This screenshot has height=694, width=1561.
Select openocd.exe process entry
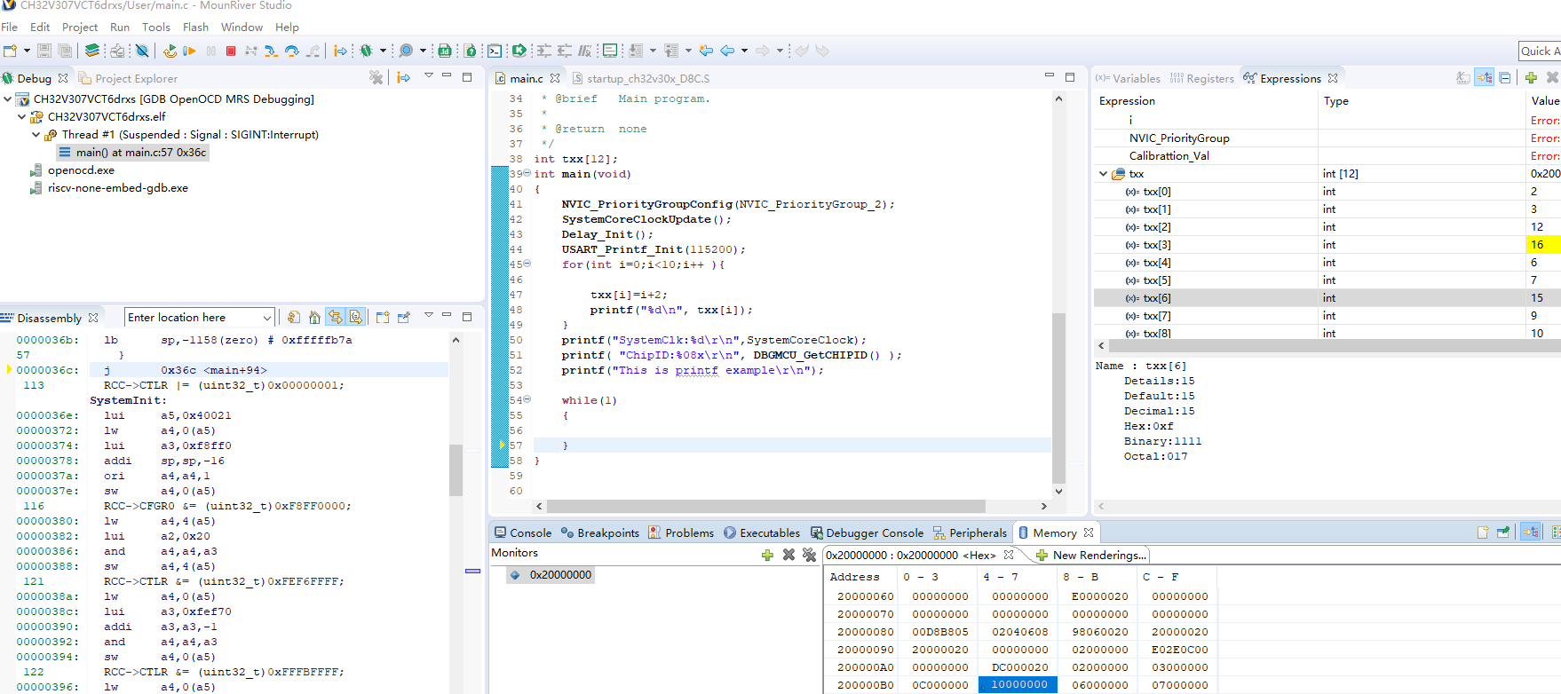point(81,170)
